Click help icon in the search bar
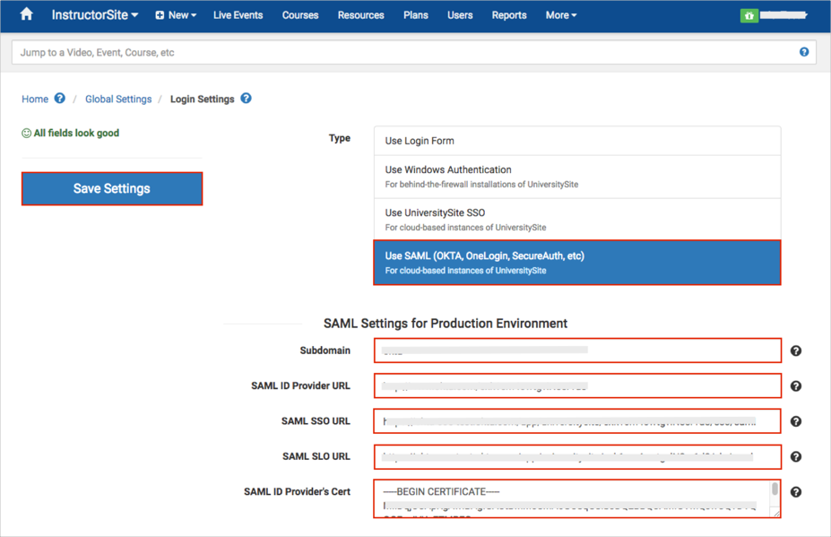Screen dimensions: 831x537 point(804,52)
